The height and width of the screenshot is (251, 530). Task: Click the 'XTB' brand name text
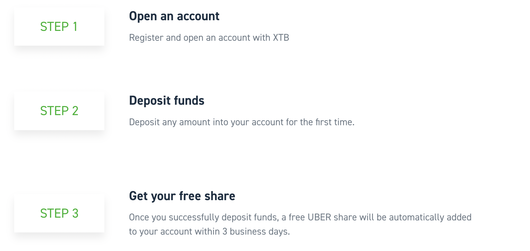point(281,38)
